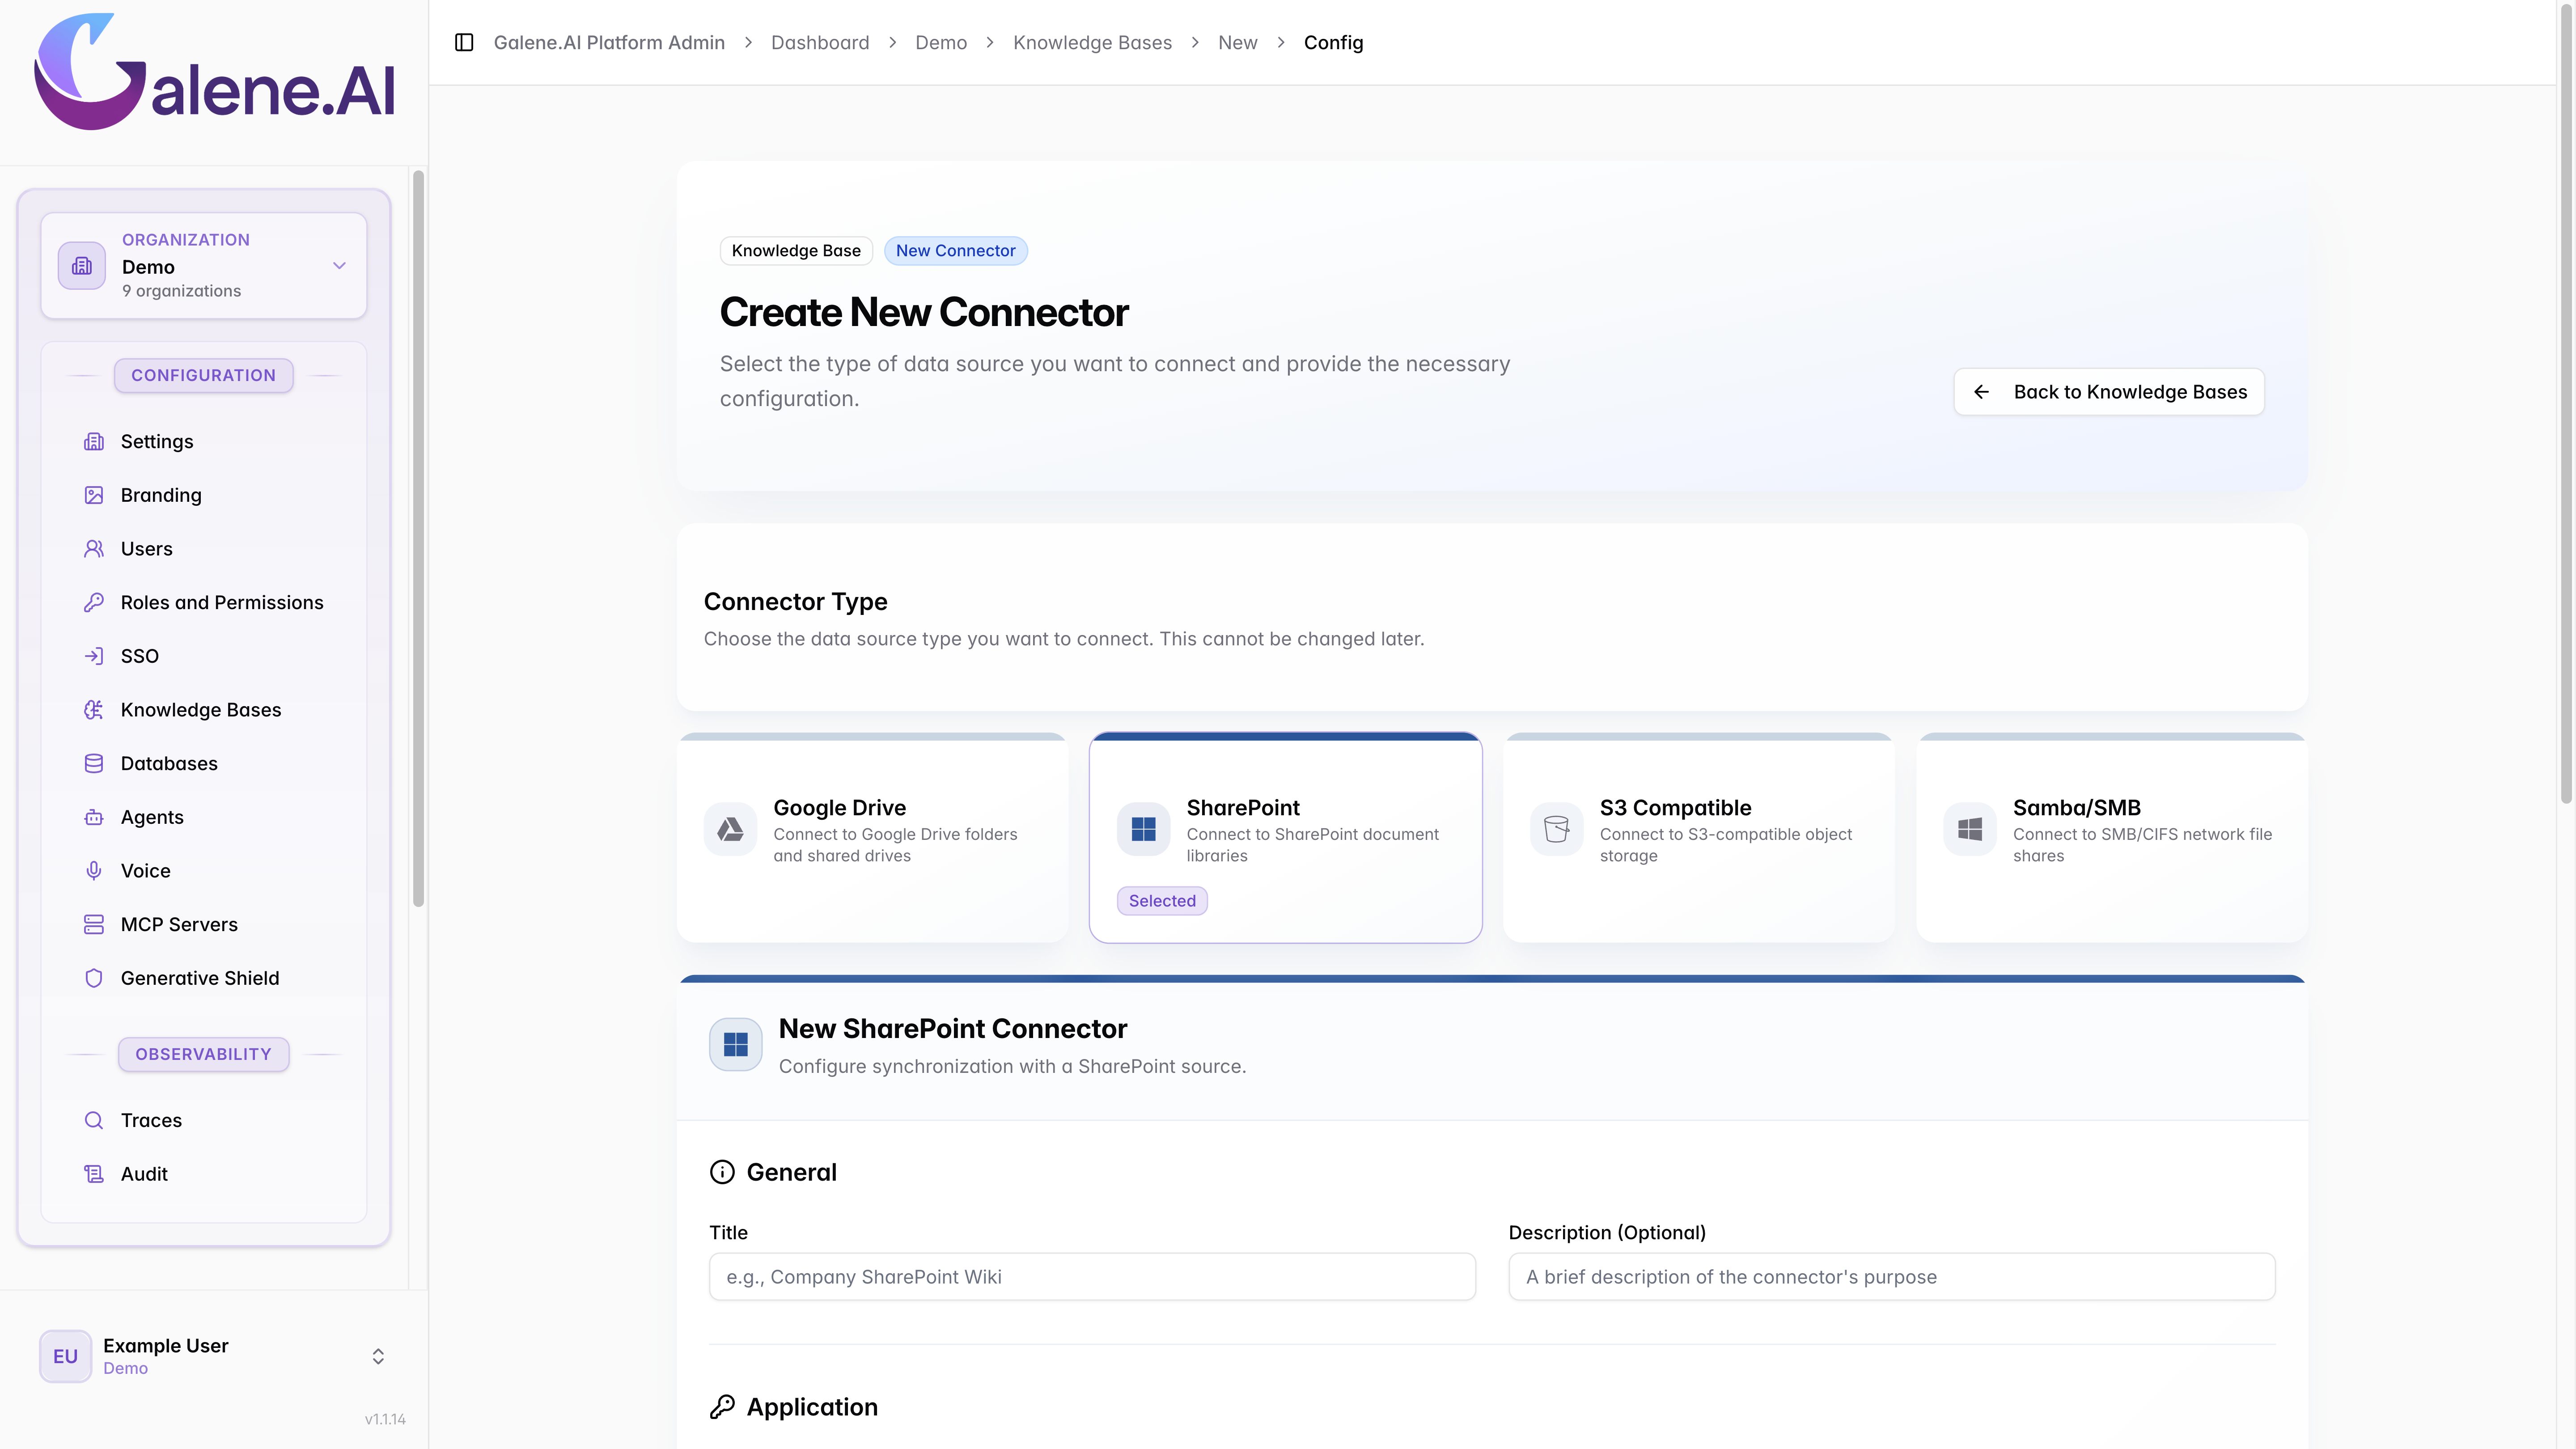
Task: Go to Users page
Action: pos(204,549)
